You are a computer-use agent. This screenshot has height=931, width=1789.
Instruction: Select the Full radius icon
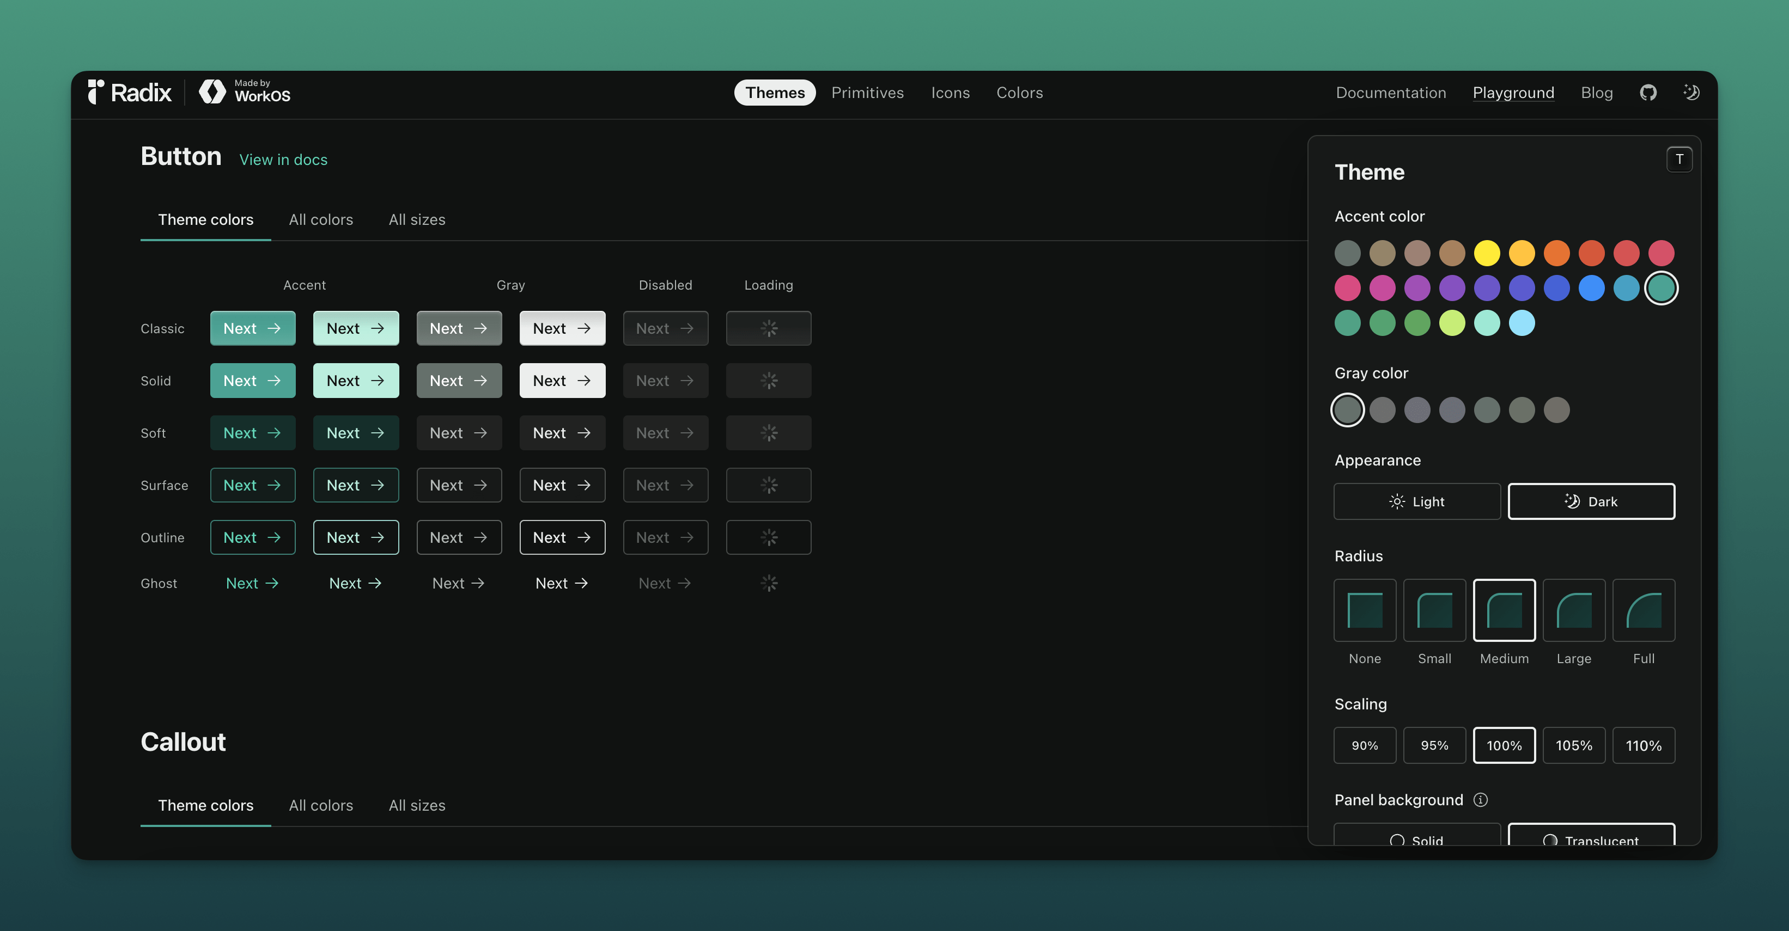pos(1644,610)
